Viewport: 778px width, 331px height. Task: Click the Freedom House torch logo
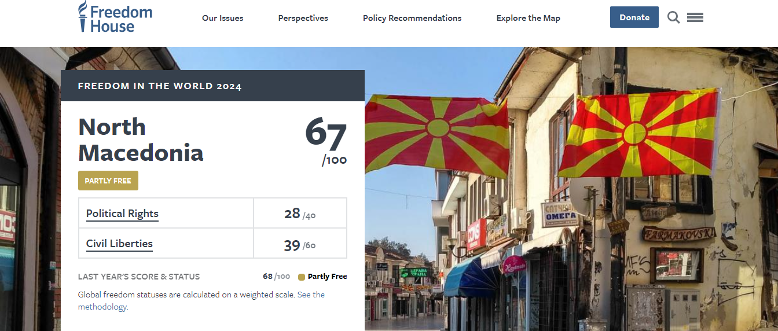click(x=83, y=17)
